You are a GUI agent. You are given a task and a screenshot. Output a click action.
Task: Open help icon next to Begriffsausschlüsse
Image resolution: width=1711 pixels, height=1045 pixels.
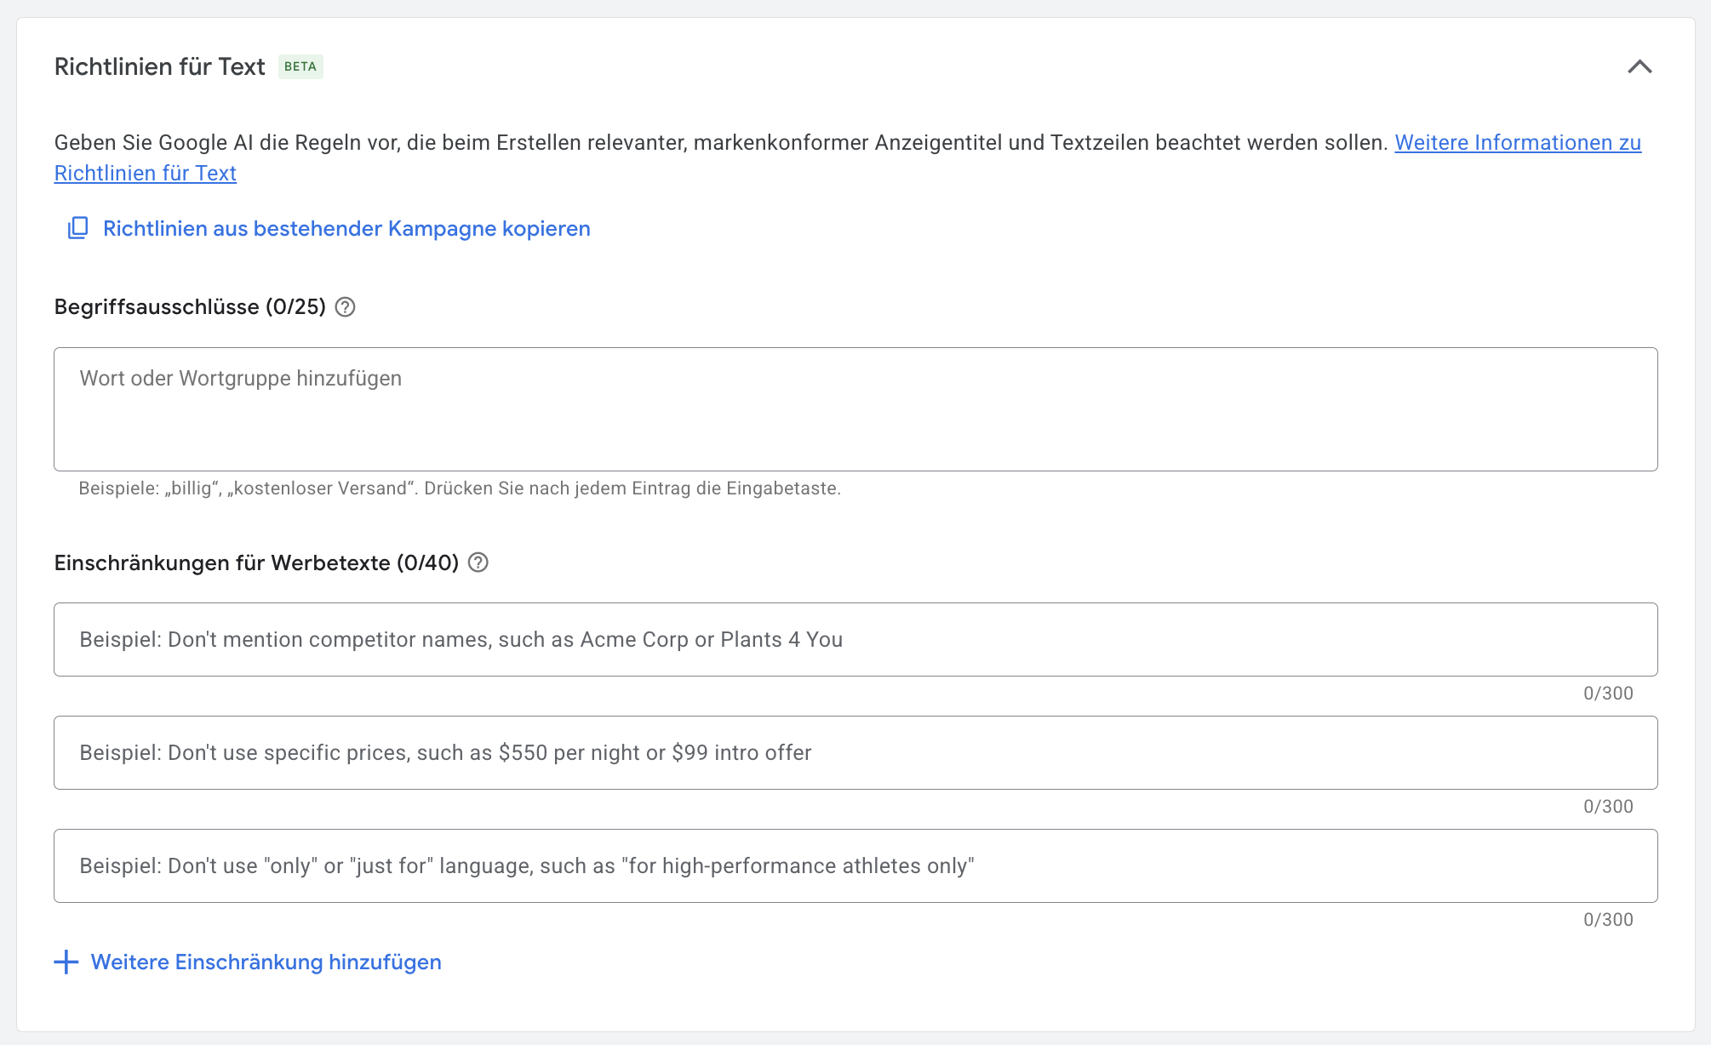[345, 307]
